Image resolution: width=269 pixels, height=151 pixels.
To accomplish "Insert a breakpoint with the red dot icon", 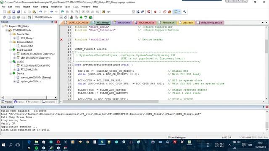I will [x=155, y=12].
